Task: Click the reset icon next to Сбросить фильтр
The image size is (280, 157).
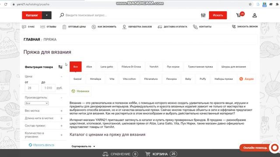Action: (x=30, y=145)
